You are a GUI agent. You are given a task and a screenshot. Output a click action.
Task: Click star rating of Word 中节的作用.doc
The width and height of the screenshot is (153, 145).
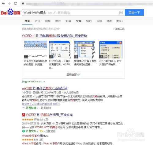28,139
